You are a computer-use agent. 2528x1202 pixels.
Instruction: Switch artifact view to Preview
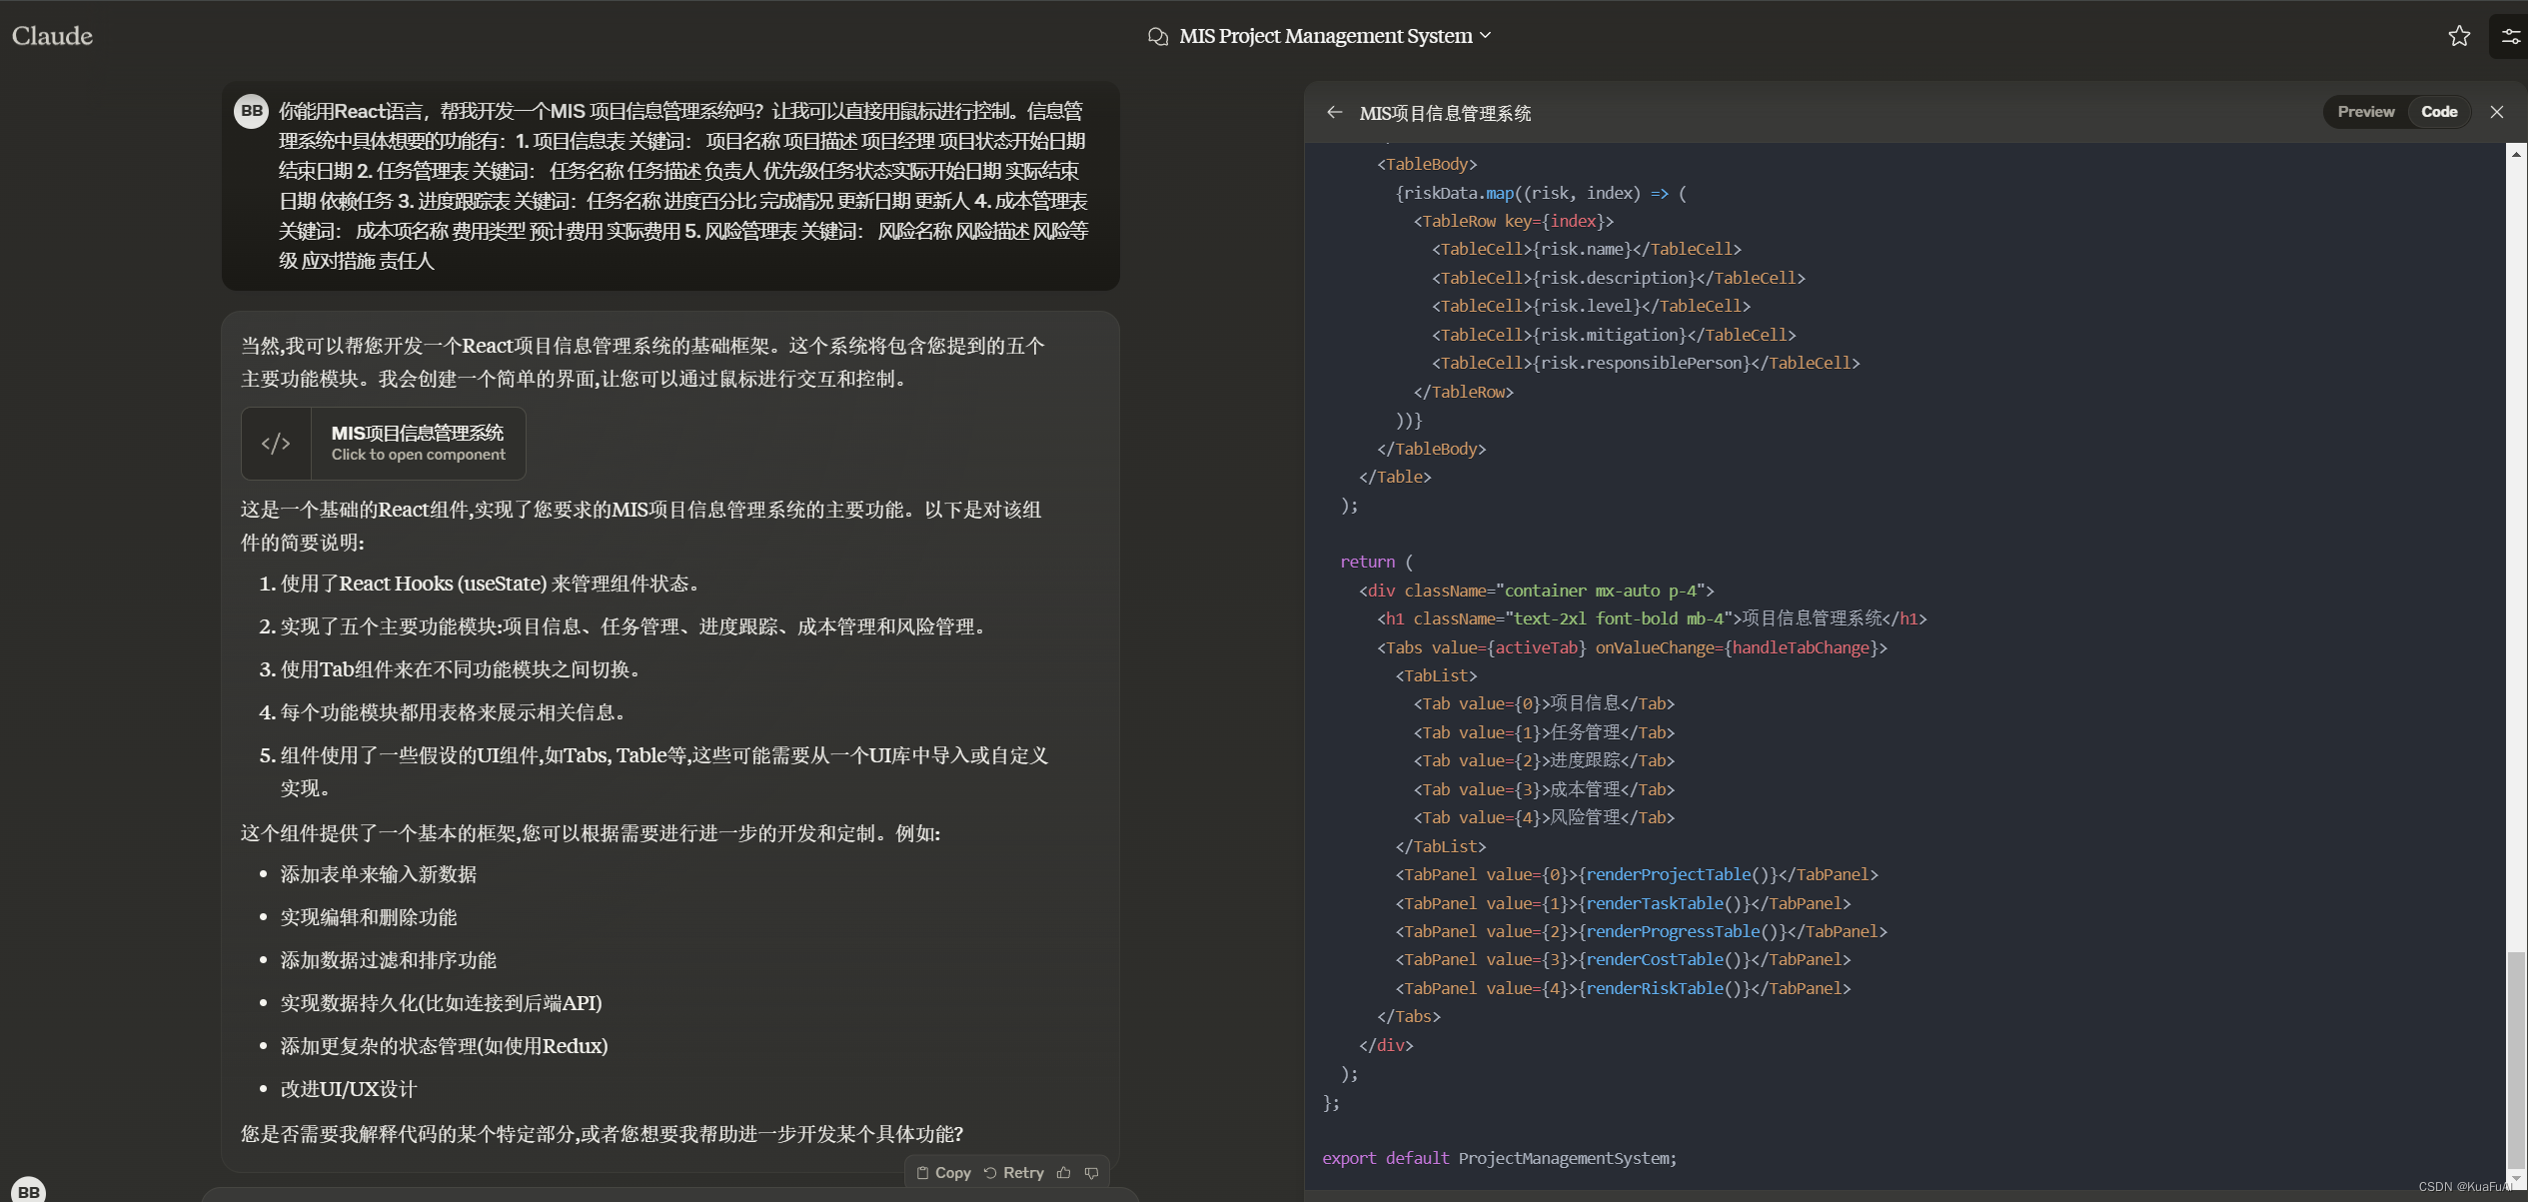coord(2365,112)
